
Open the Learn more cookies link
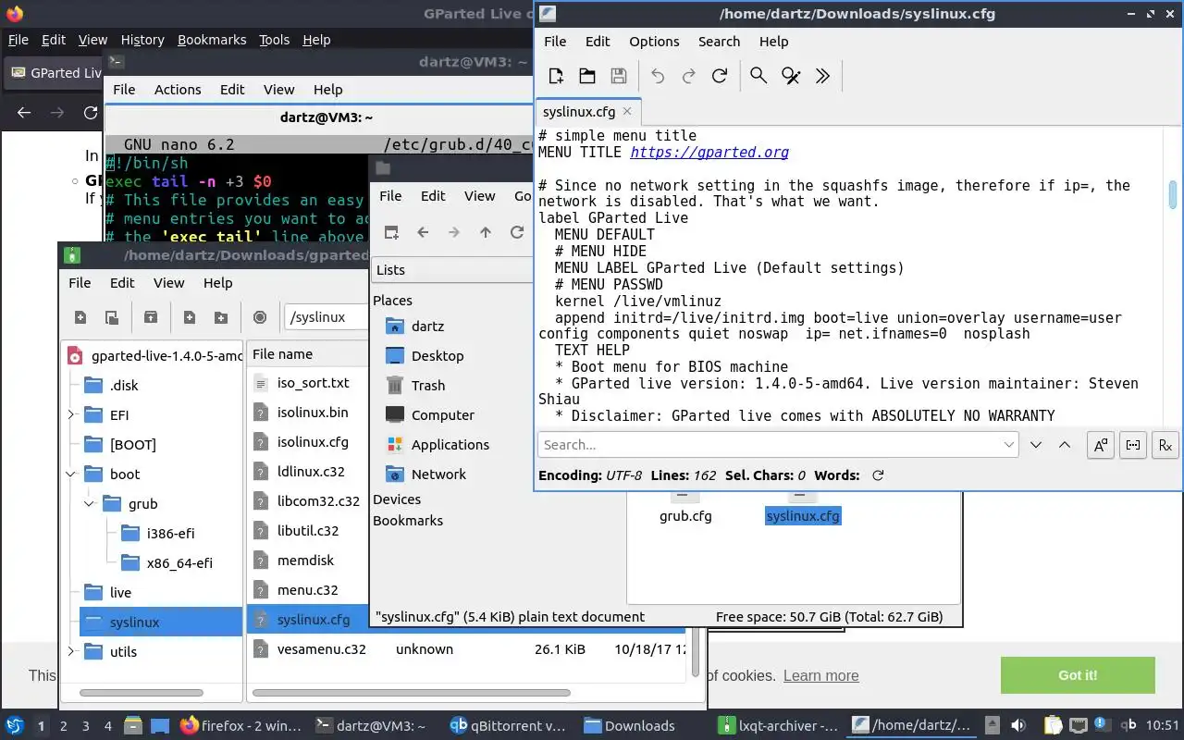pyautogui.click(x=820, y=676)
